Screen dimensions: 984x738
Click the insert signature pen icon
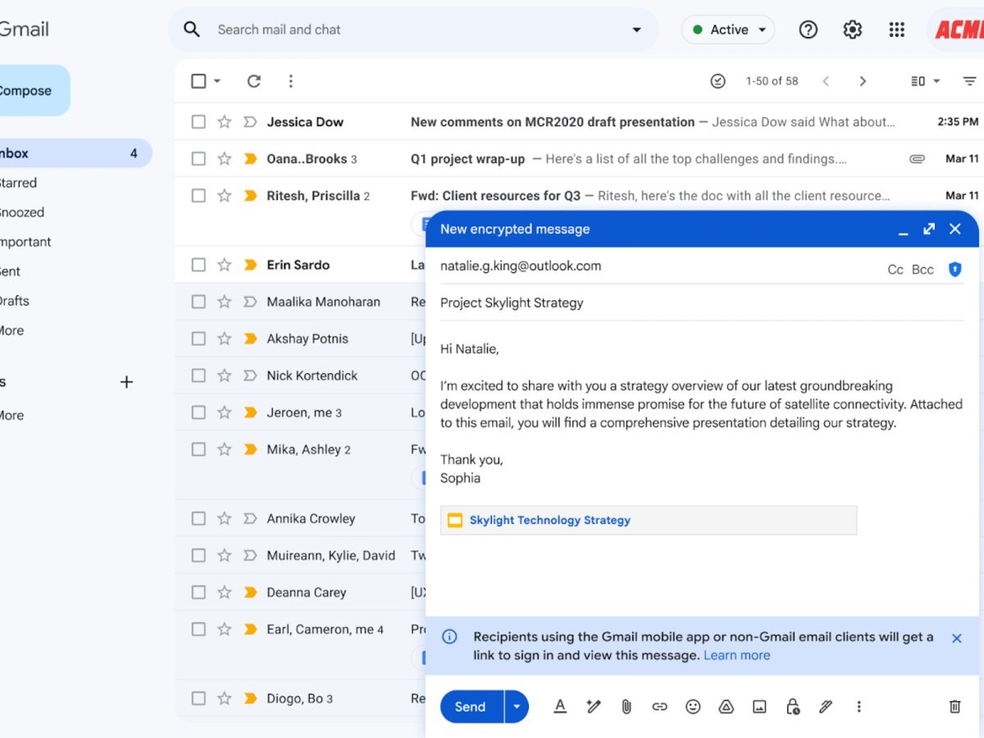[x=826, y=706]
